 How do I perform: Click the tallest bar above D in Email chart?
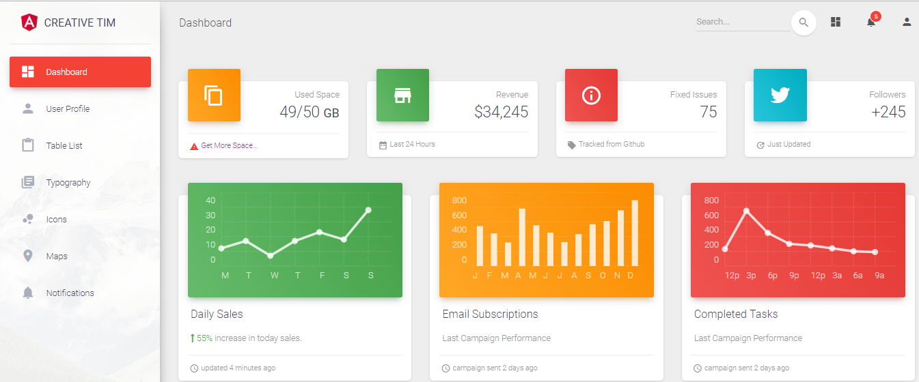click(635, 233)
